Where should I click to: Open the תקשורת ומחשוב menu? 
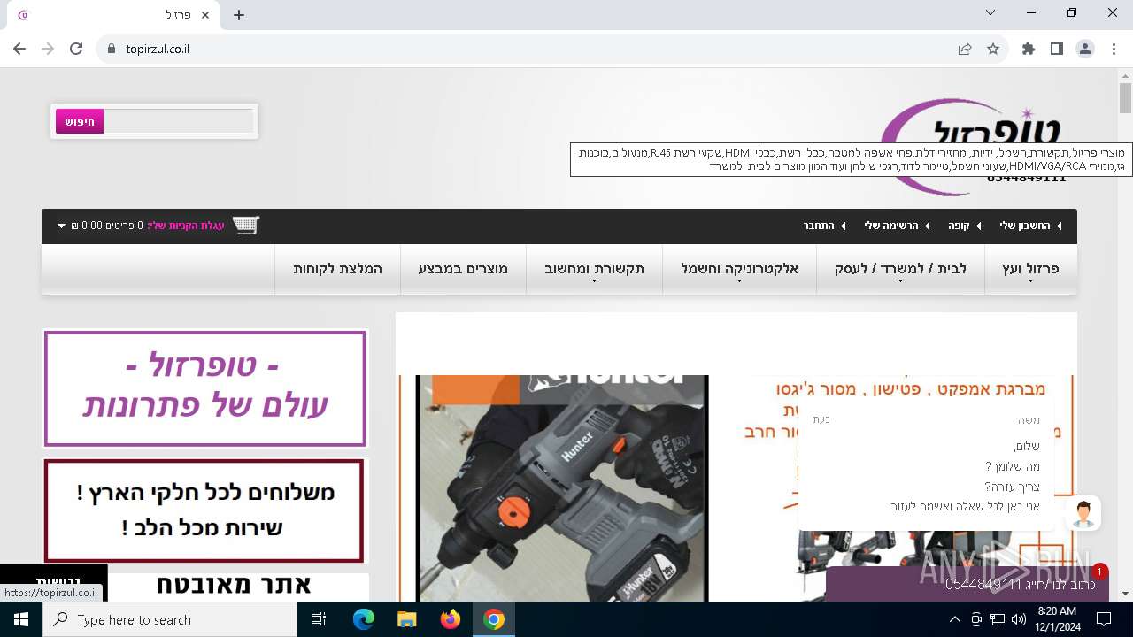tap(594, 269)
